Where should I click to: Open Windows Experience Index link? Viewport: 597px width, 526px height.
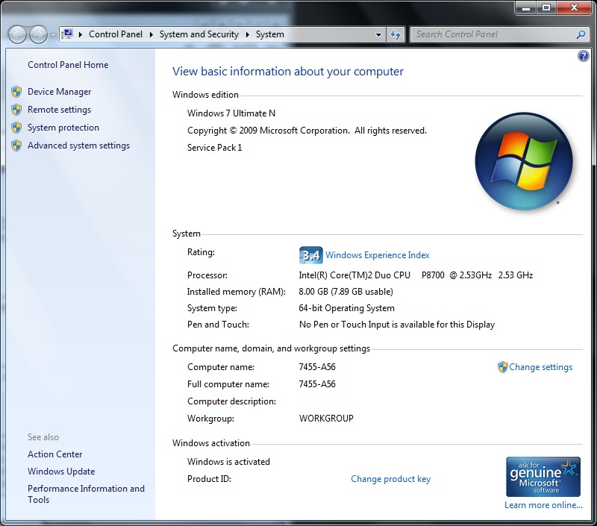(378, 255)
